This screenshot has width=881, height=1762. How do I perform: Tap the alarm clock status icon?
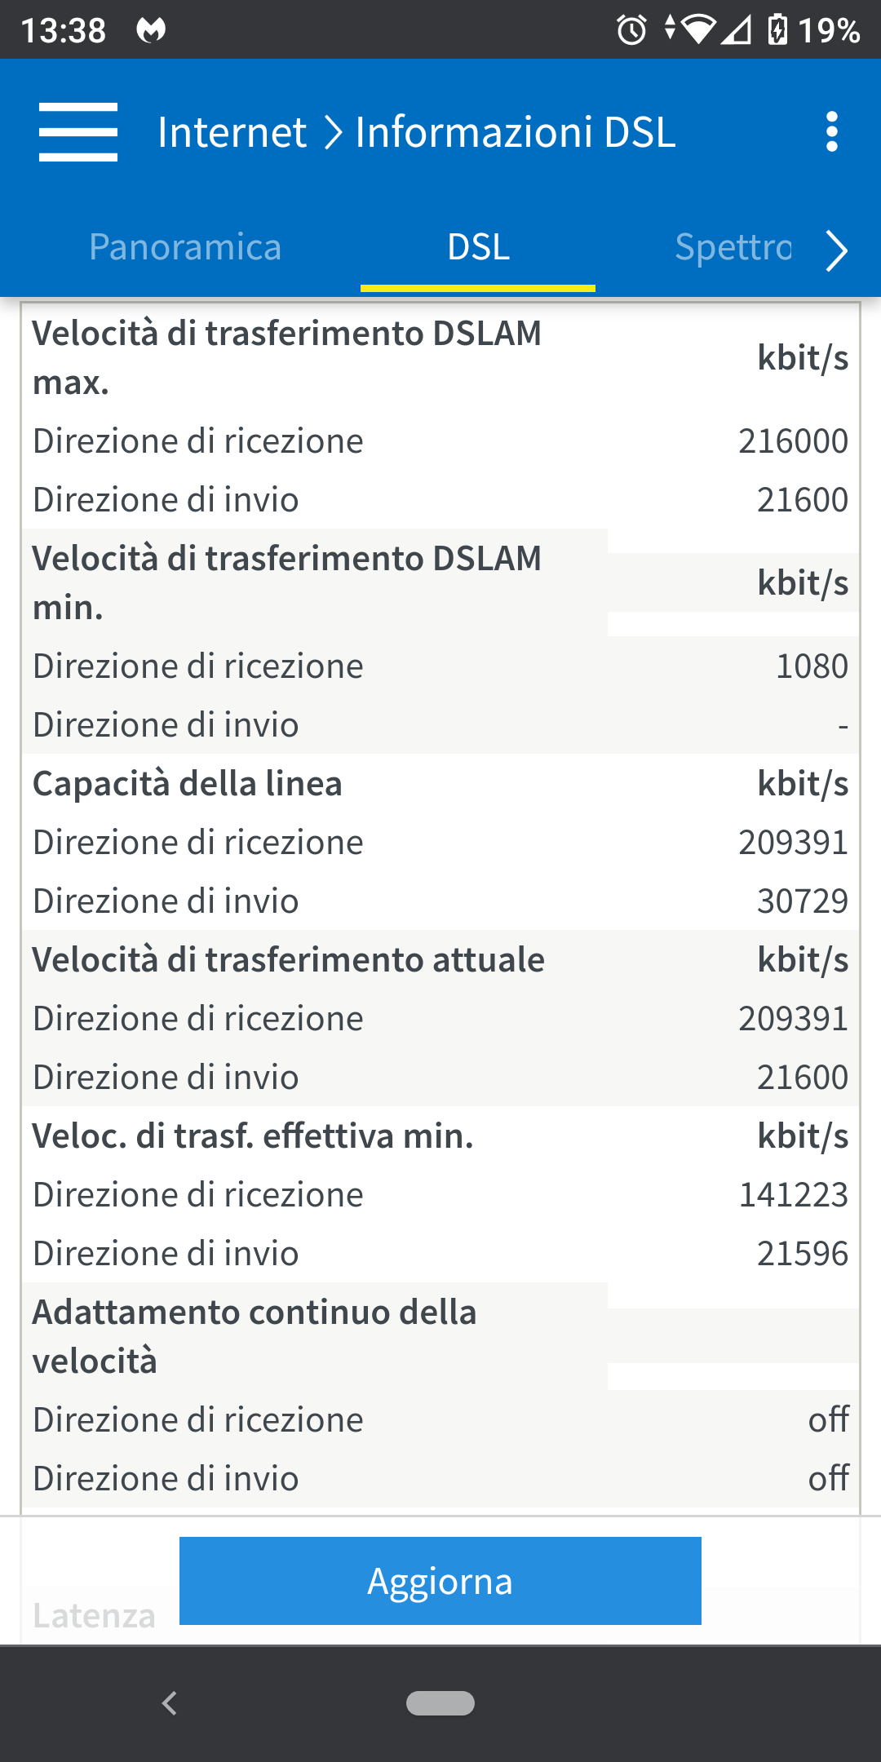631,30
